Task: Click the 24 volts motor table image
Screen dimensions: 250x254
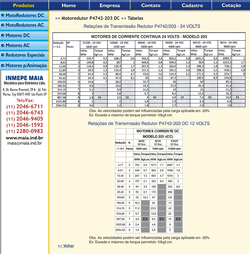Action: click(x=149, y=70)
